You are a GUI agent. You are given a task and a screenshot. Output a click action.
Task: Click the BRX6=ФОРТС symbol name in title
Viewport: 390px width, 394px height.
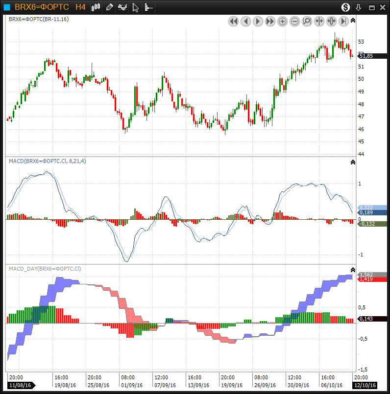(x=42, y=7)
